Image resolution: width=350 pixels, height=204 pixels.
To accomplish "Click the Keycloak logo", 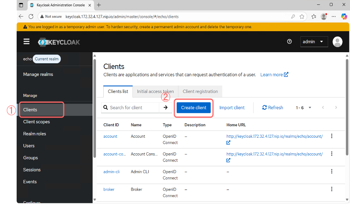I will tap(59, 42).
